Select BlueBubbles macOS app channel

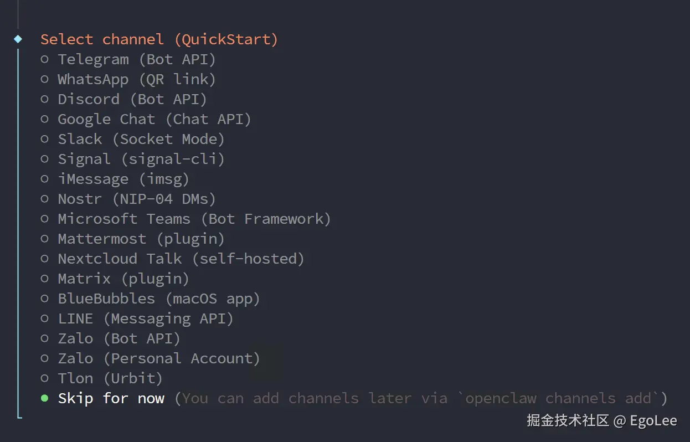tap(158, 299)
